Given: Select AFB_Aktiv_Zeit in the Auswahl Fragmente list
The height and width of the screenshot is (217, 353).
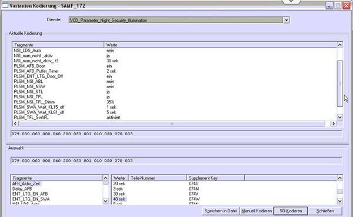Looking at the screenshot, I should pos(26,183).
